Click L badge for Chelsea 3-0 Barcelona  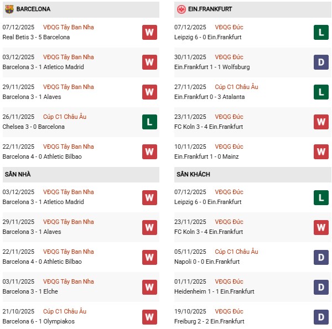pos(149,122)
